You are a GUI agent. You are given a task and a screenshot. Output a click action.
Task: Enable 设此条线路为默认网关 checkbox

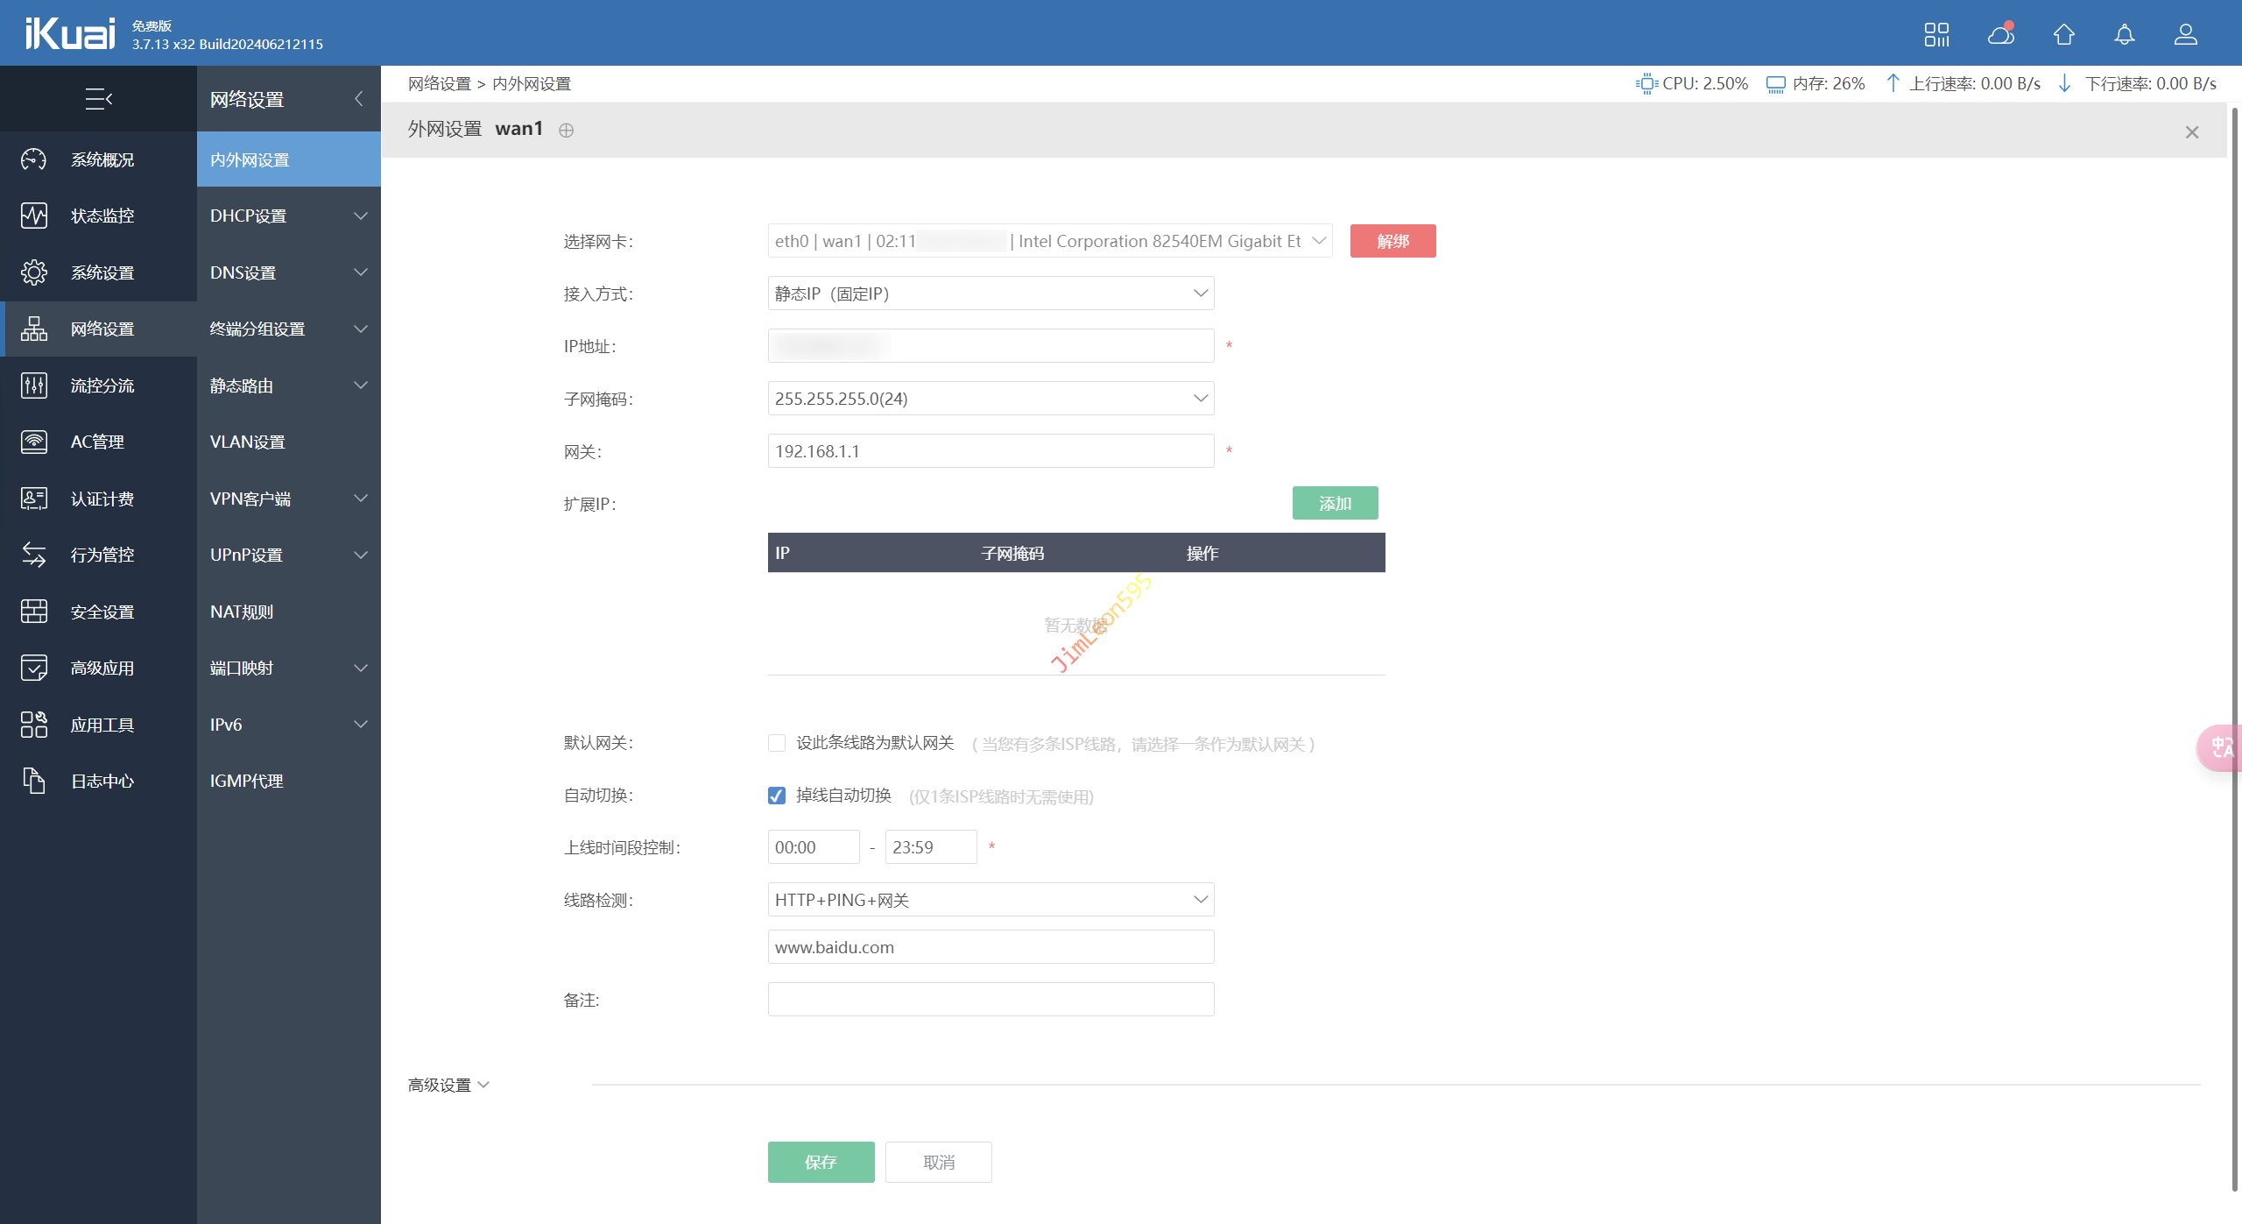click(x=777, y=743)
